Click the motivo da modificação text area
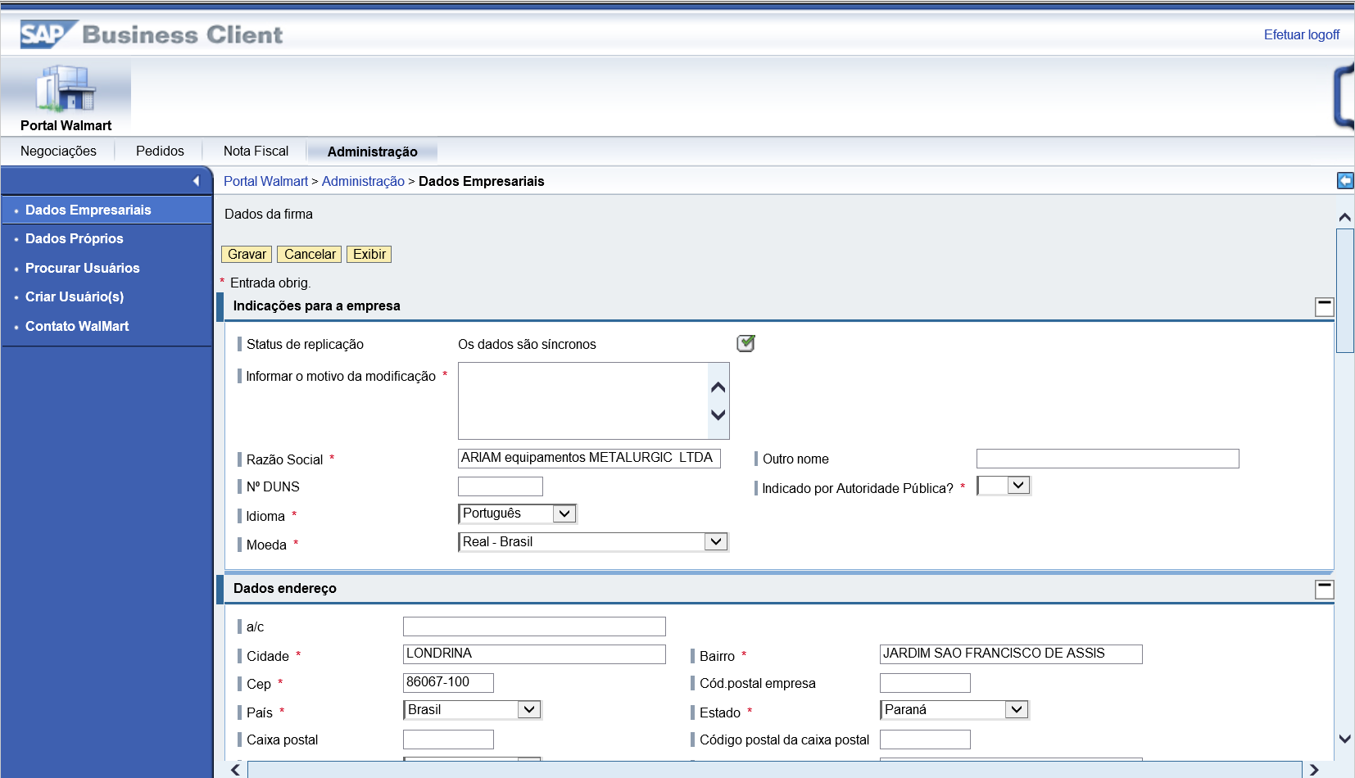The image size is (1355, 778). tap(582, 401)
